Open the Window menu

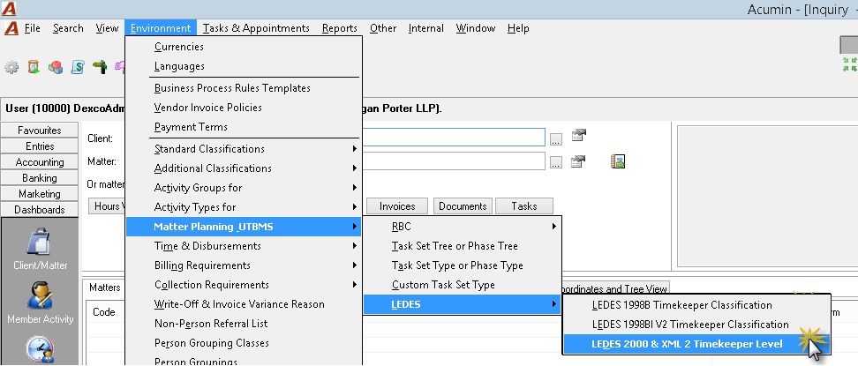476,28
